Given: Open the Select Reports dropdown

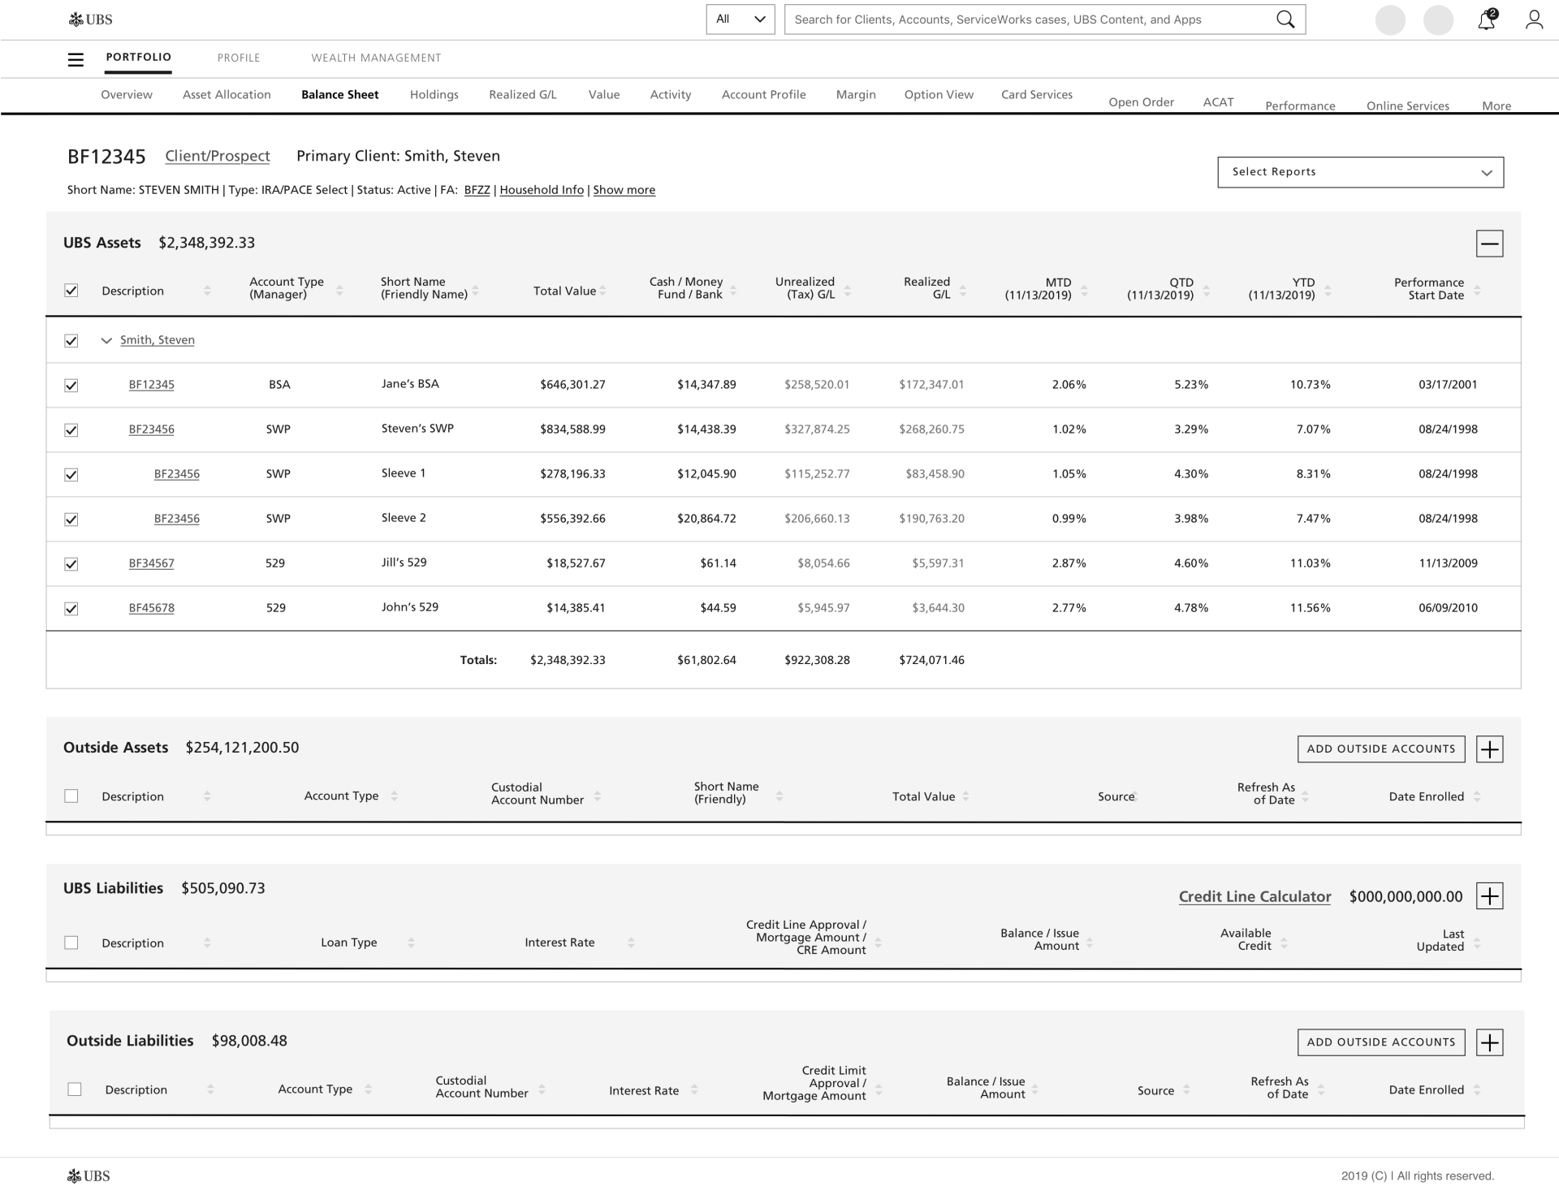Looking at the screenshot, I should coord(1360,172).
